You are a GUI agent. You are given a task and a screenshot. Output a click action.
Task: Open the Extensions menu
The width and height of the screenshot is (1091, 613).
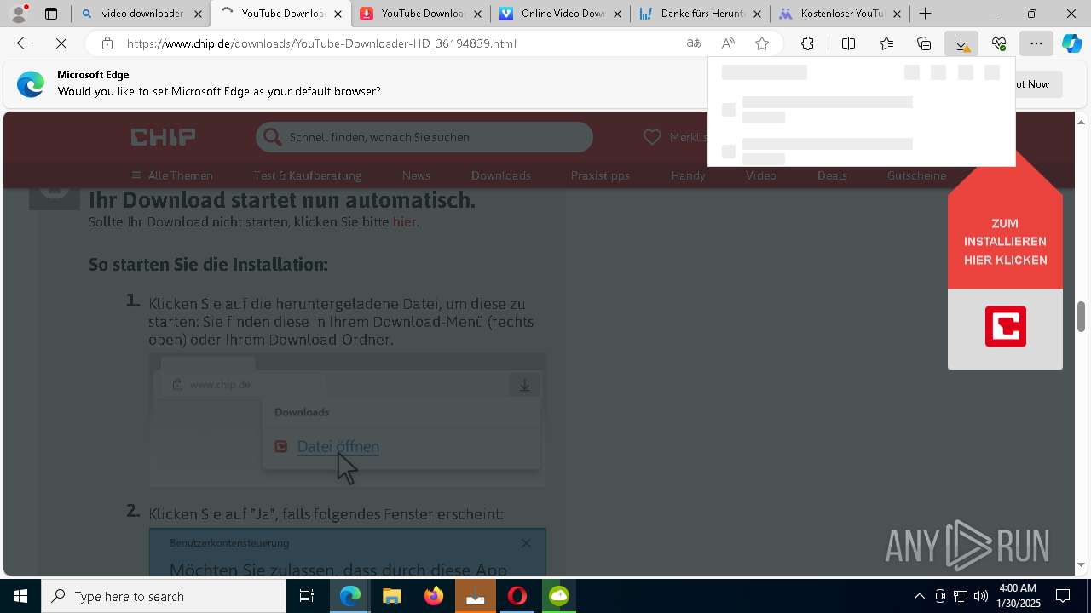click(x=807, y=43)
